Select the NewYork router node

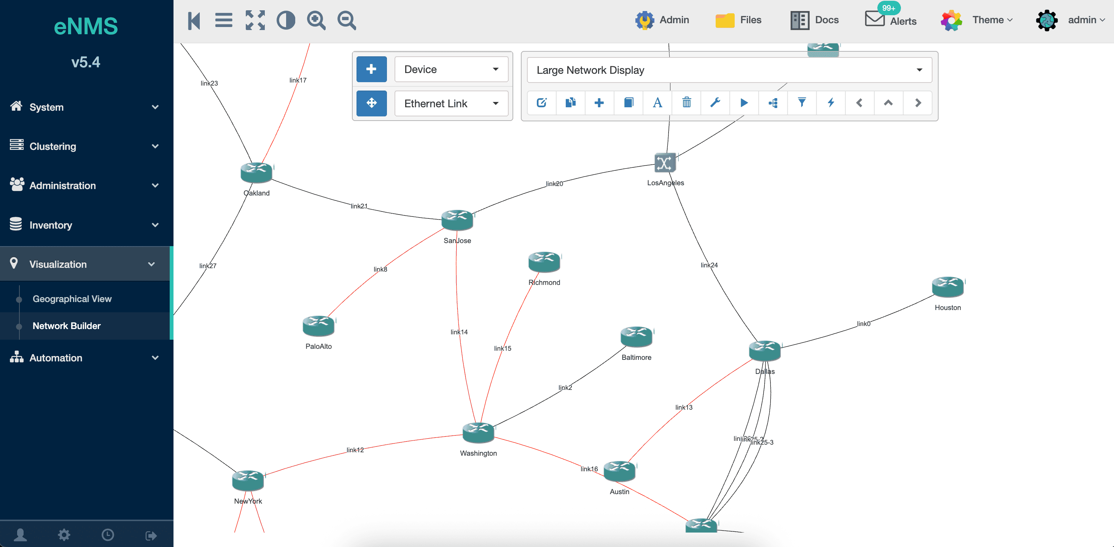pos(248,480)
